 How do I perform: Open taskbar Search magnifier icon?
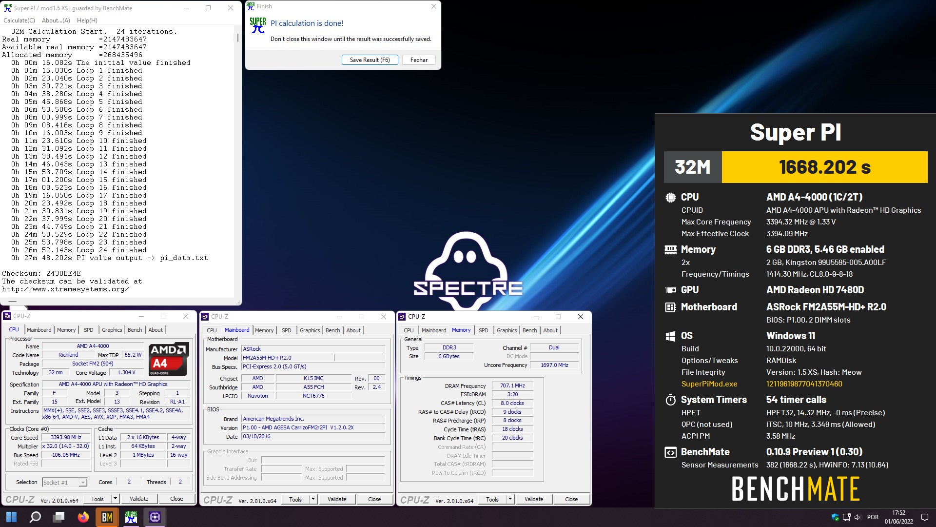(x=35, y=517)
